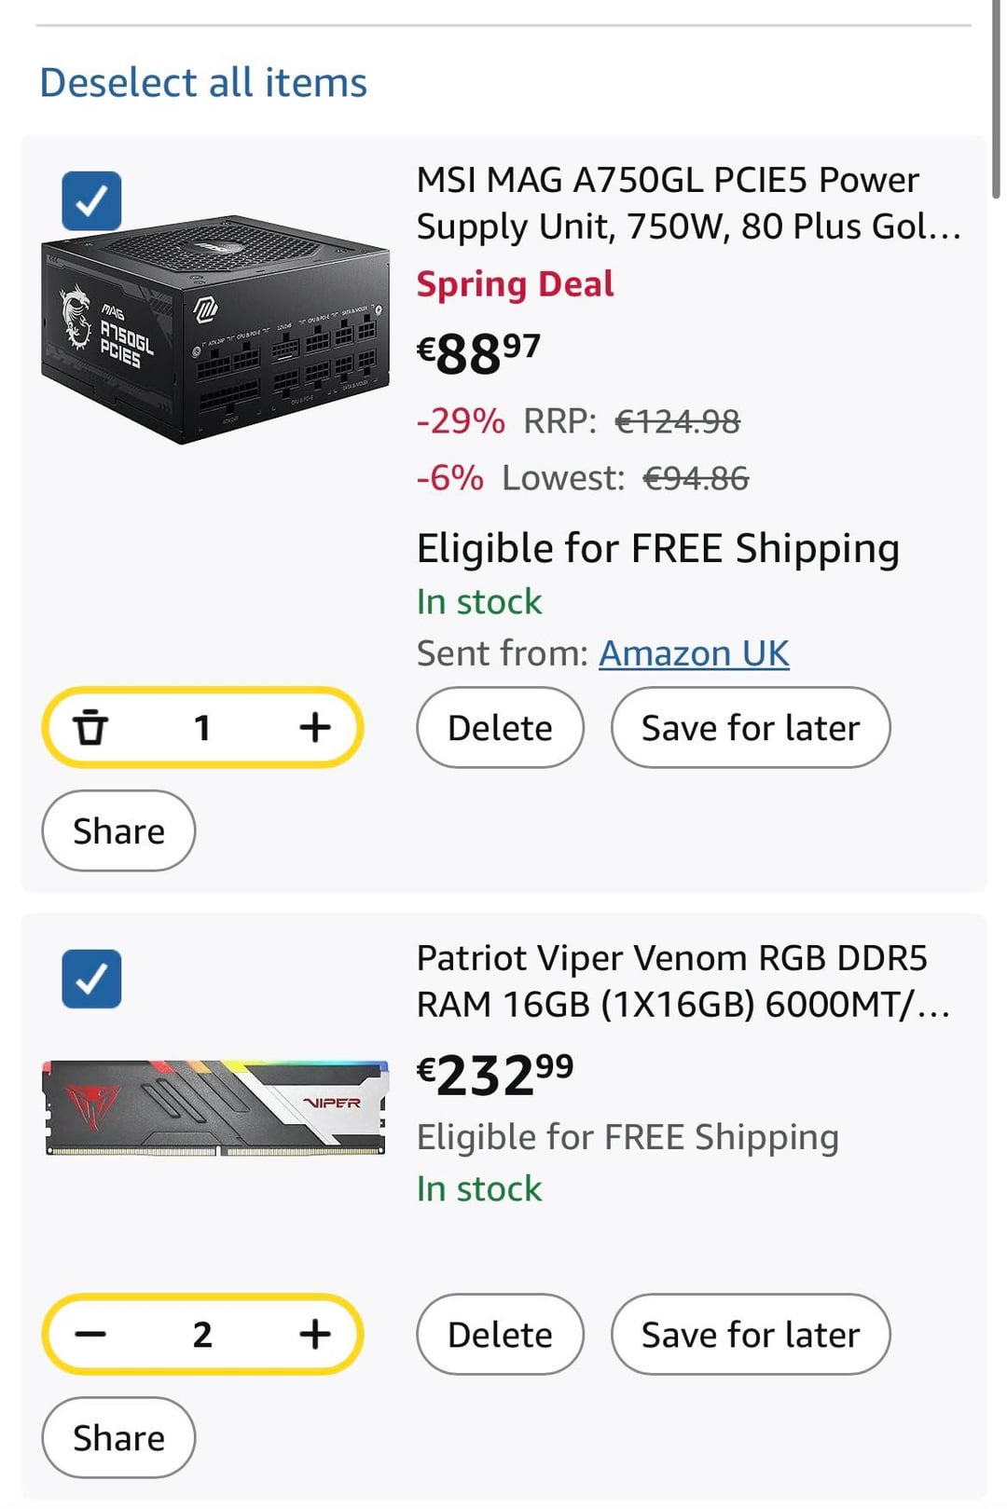This screenshot has width=1007, height=1509.
Task: Uncheck the MSI MAG A750GL item checkbox
Action: (x=91, y=200)
